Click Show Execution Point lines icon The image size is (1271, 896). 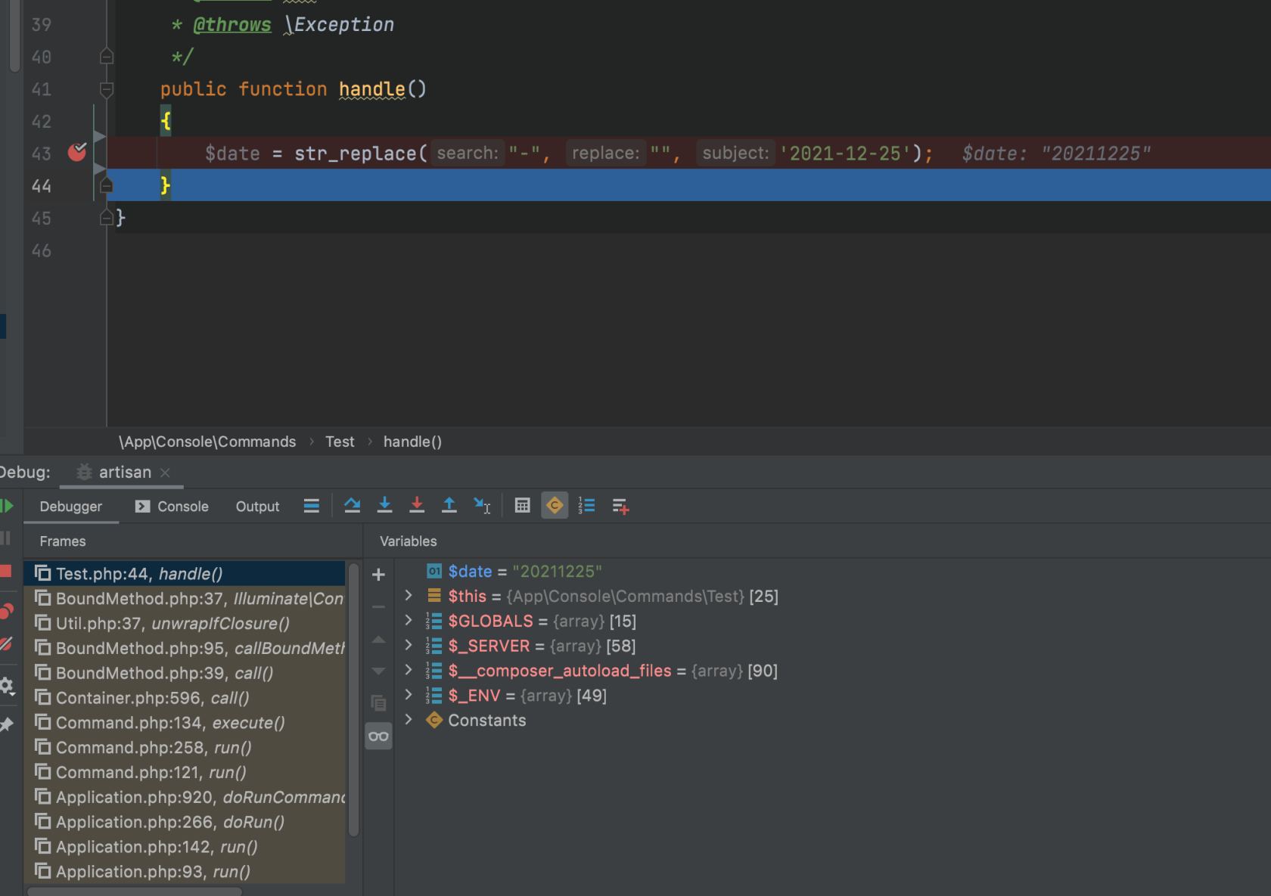click(311, 506)
